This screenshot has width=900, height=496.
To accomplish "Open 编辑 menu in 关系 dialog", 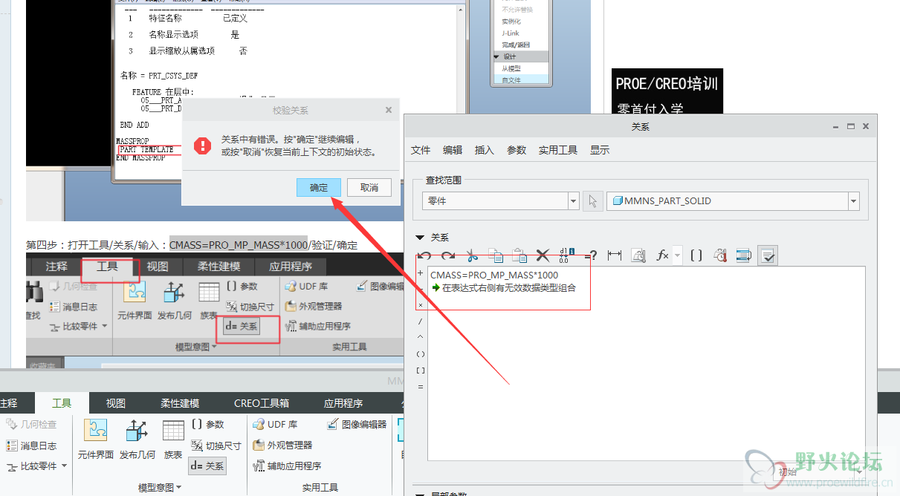I will click(453, 150).
